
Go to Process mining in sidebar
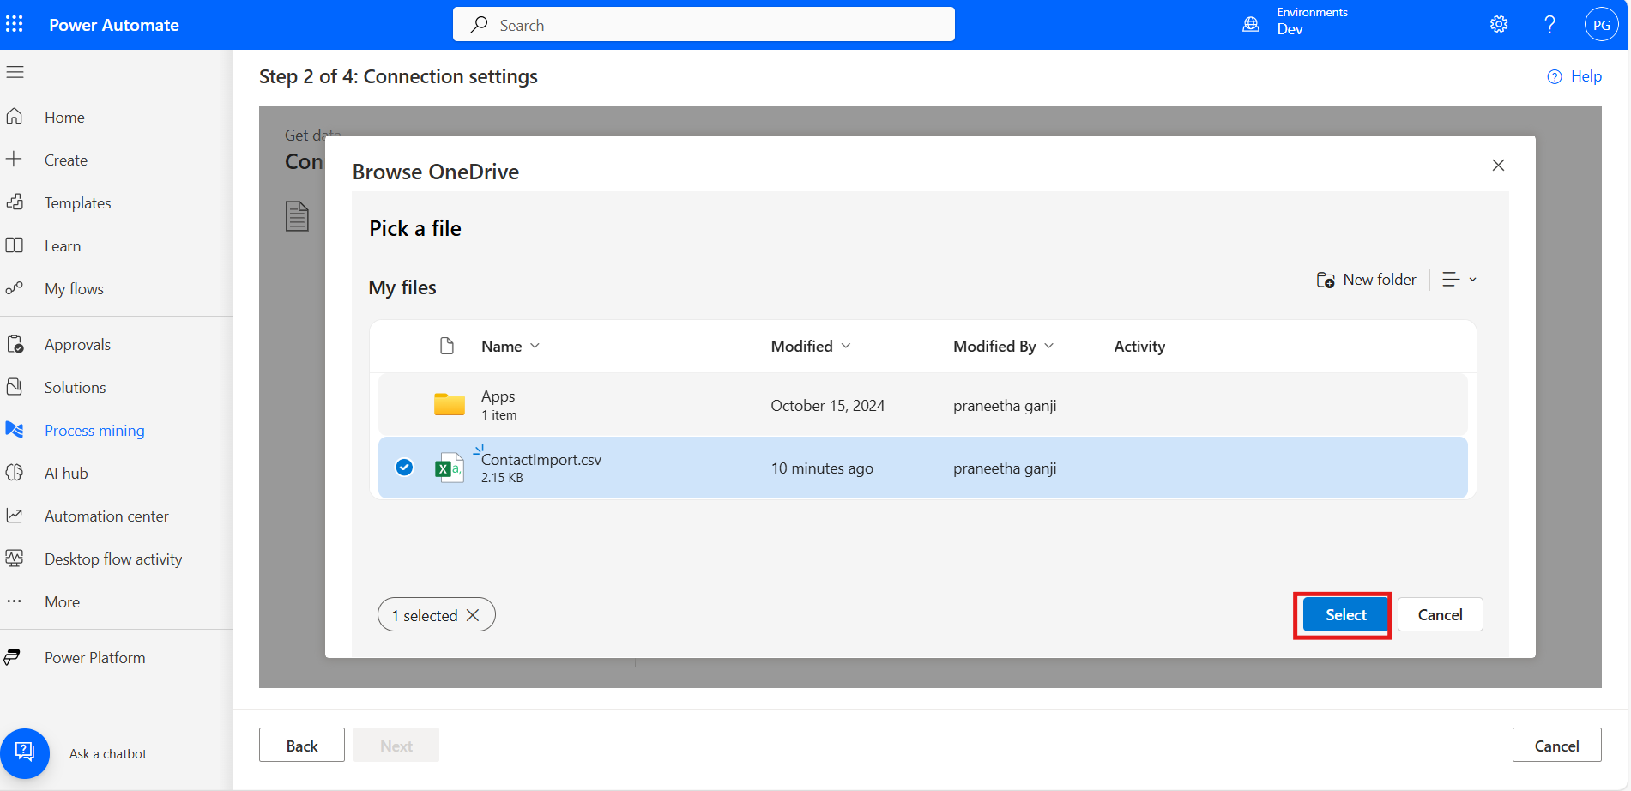click(x=94, y=430)
